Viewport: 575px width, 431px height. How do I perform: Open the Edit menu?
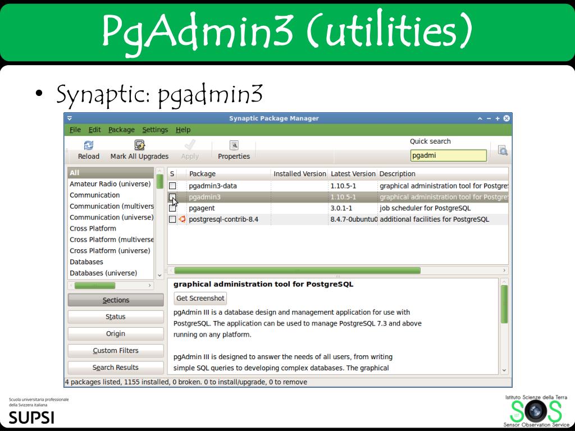pos(94,130)
